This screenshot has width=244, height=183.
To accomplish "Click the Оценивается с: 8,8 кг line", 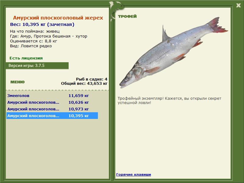I will (x=34, y=41).
